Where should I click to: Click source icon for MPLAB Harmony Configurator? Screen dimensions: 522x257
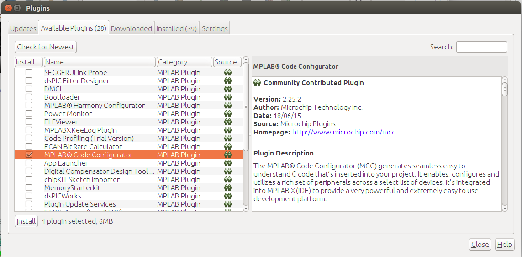[x=228, y=105]
